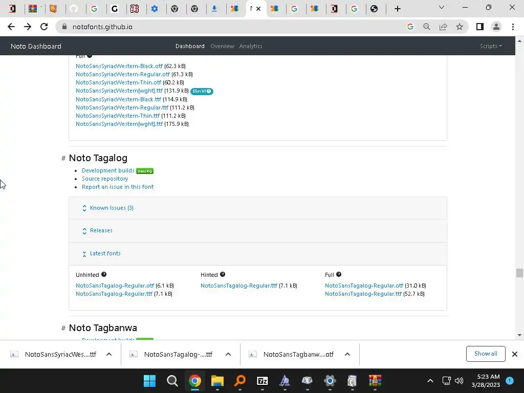Viewport: 524px width, 393px height.
Task: Download hinted NotoSansTagalog-Regular.ttf
Action: click(x=239, y=286)
